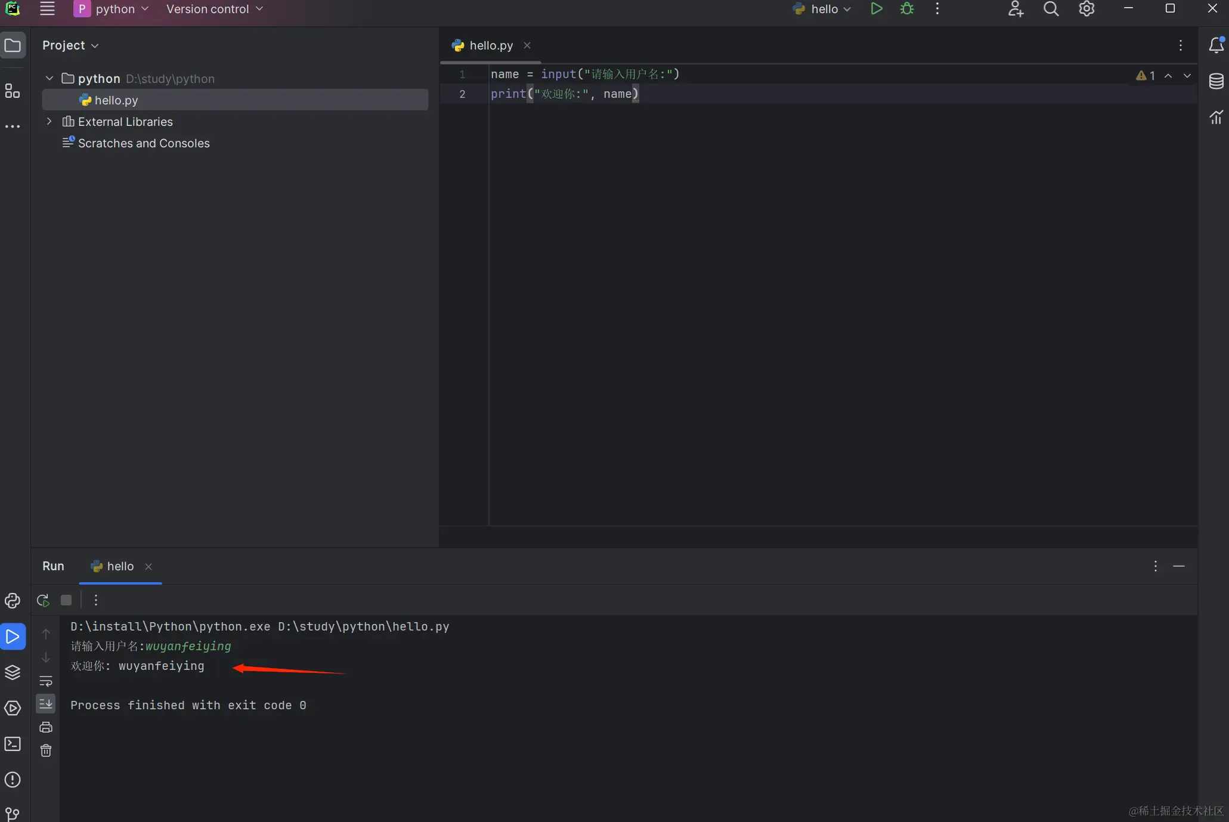
Task: Toggle soft-wrap in the run console
Action: pos(46,681)
